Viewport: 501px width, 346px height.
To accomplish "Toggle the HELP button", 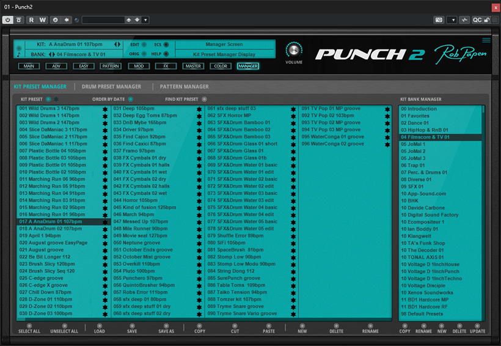I will coord(166,54).
